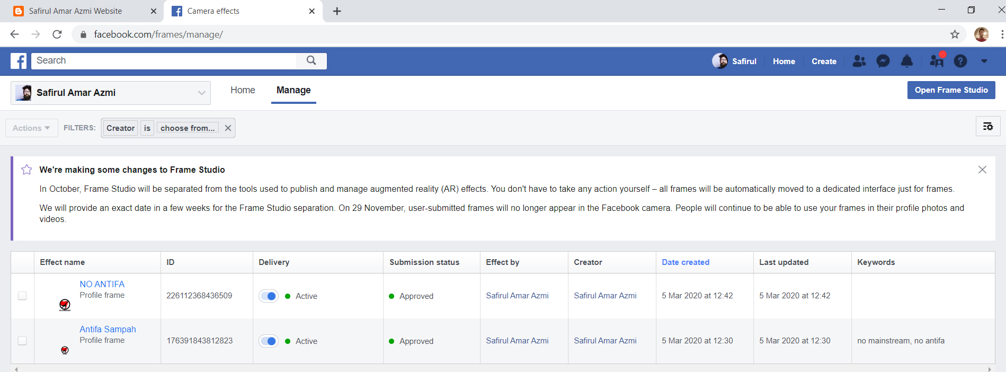
Task: Click ID 176391843812823
Action: tap(200, 341)
